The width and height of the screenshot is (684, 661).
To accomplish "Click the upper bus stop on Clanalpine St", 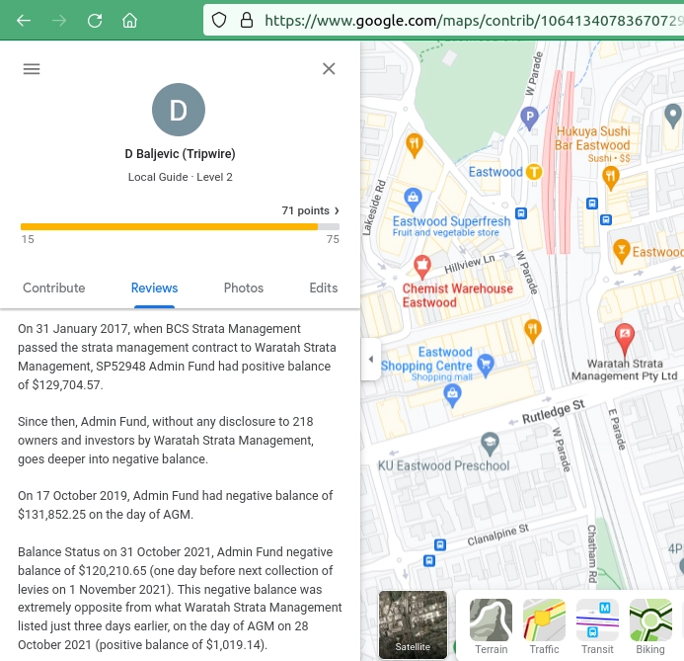I will click(440, 544).
